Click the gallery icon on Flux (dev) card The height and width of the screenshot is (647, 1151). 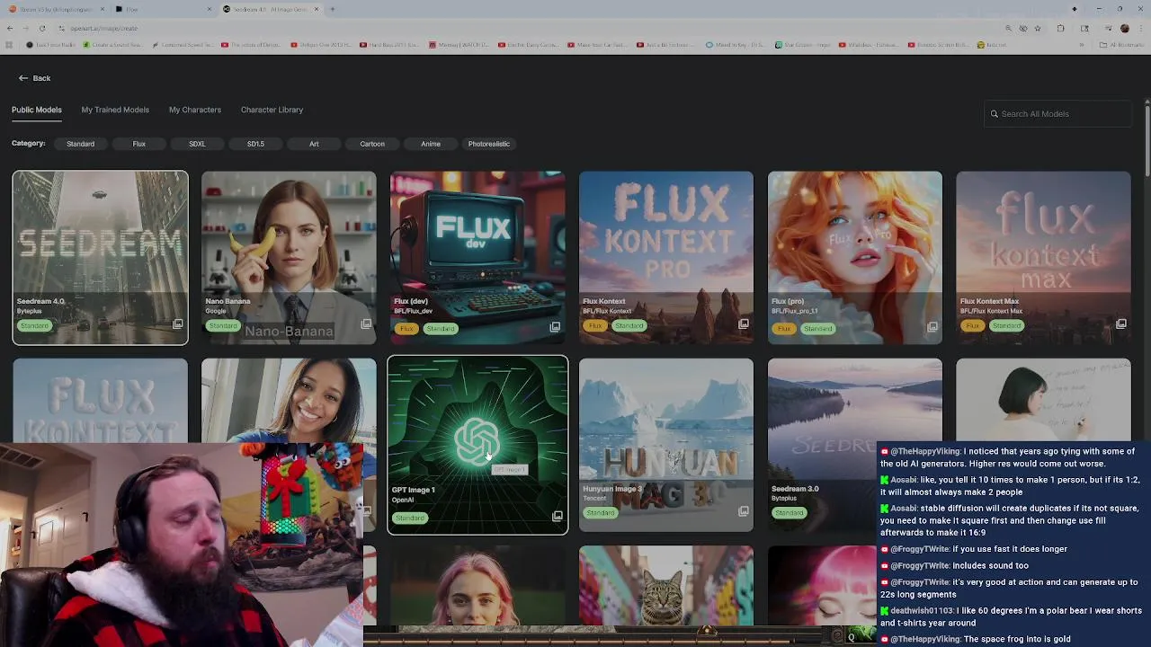pyautogui.click(x=555, y=327)
